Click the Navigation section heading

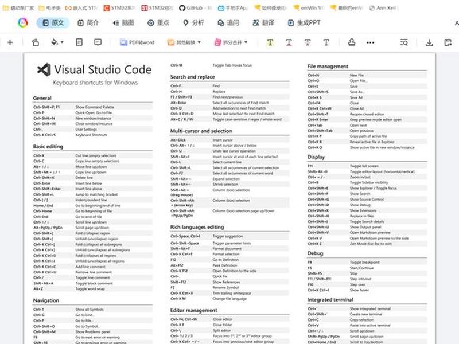[x=46, y=300]
